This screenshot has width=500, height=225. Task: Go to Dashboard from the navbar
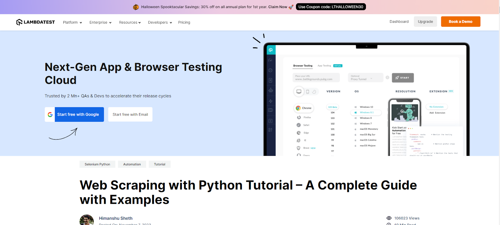pyautogui.click(x=399, y=22)
